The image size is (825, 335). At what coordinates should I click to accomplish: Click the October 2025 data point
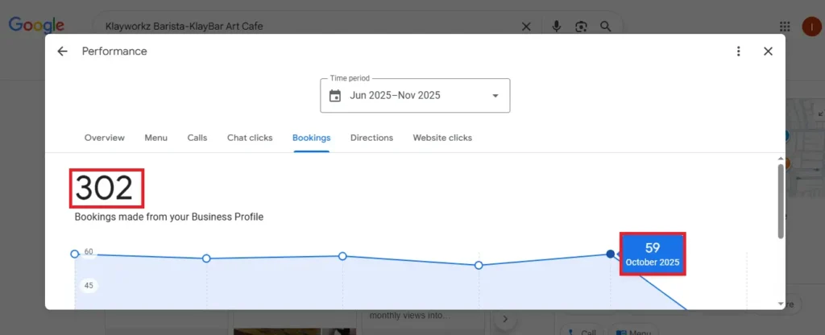click(x=611, y=254)
